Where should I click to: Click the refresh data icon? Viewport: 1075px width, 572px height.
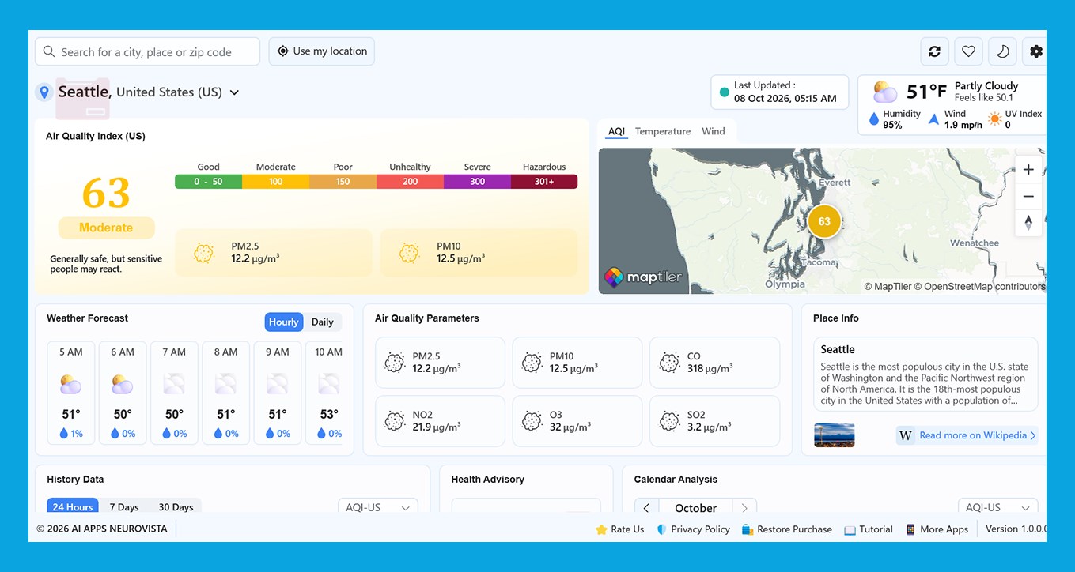point(934,51)
